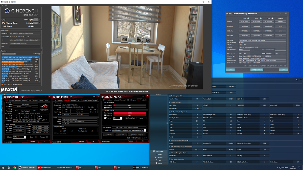The image size is (303, 170).
Task: Collapse the Voltage Controls section
Action: 170,102
